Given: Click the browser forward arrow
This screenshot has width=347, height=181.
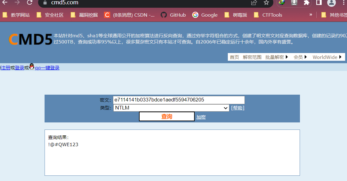Looking at the screenshot, I should (x=17, y=2).
